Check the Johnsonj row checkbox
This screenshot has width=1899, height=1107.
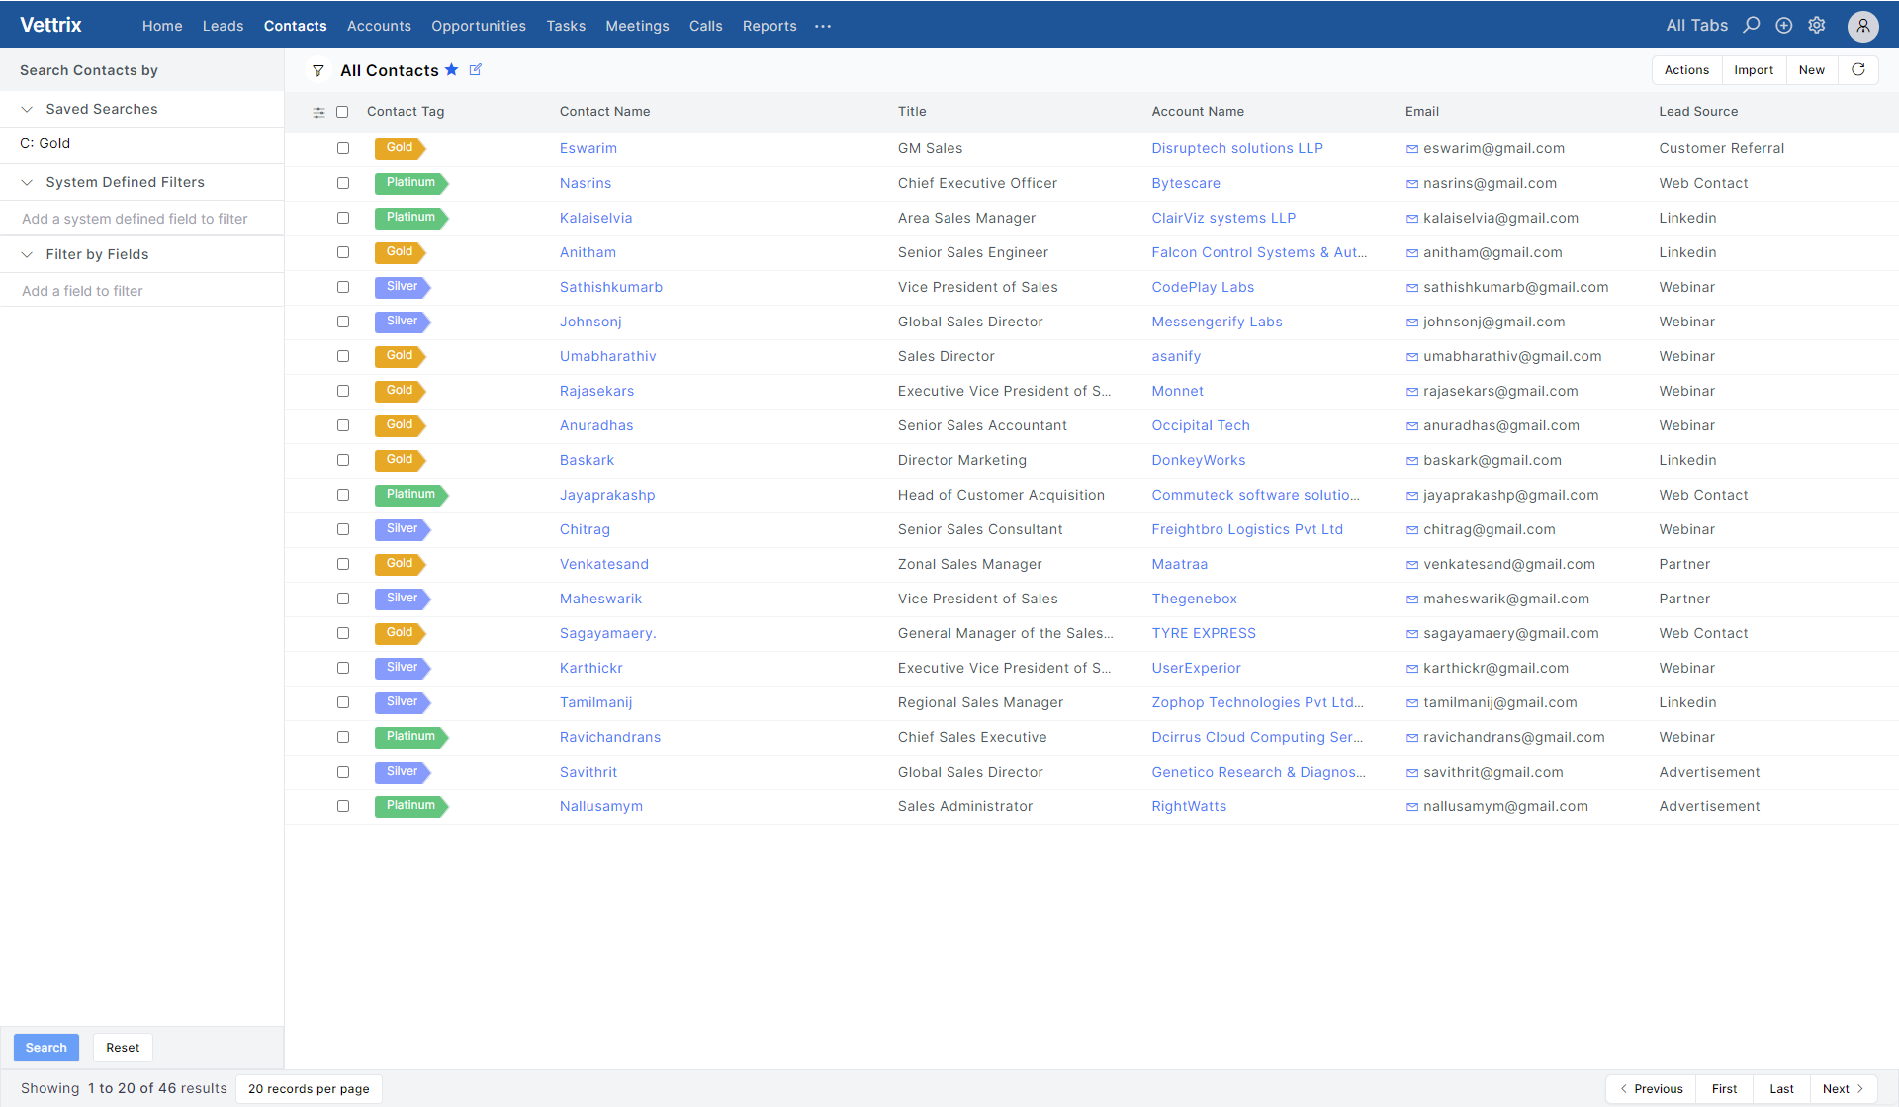[343, 322]
